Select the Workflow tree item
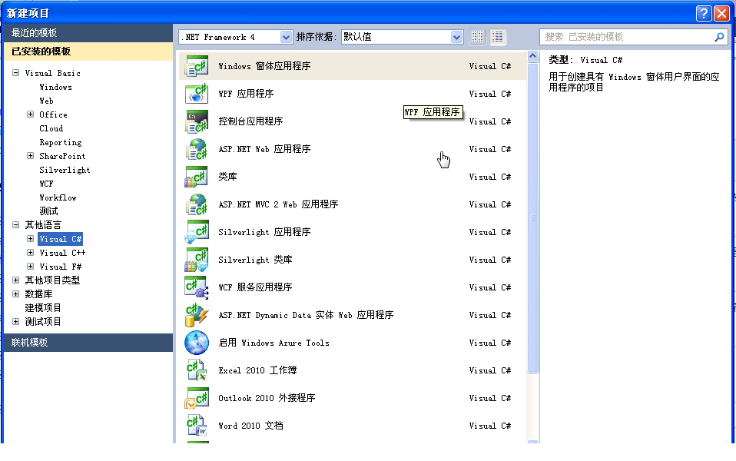This screenshot has width=736, height=461. pos(58,197)
